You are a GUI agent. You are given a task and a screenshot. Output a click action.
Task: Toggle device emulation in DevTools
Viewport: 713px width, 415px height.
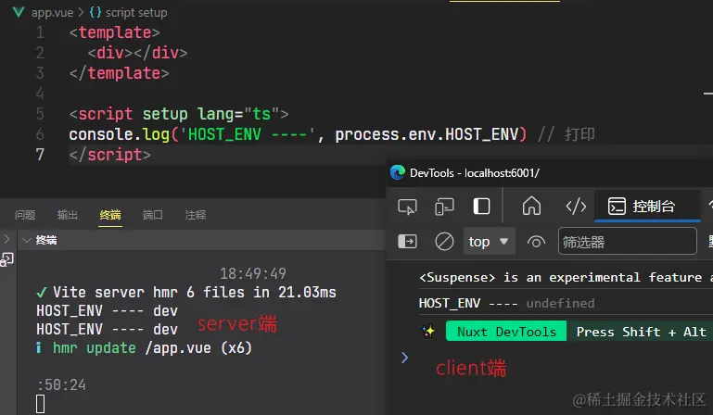tap(444, 207)
